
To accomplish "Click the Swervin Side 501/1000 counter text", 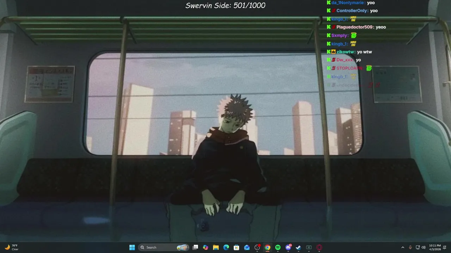I will 225,5.
